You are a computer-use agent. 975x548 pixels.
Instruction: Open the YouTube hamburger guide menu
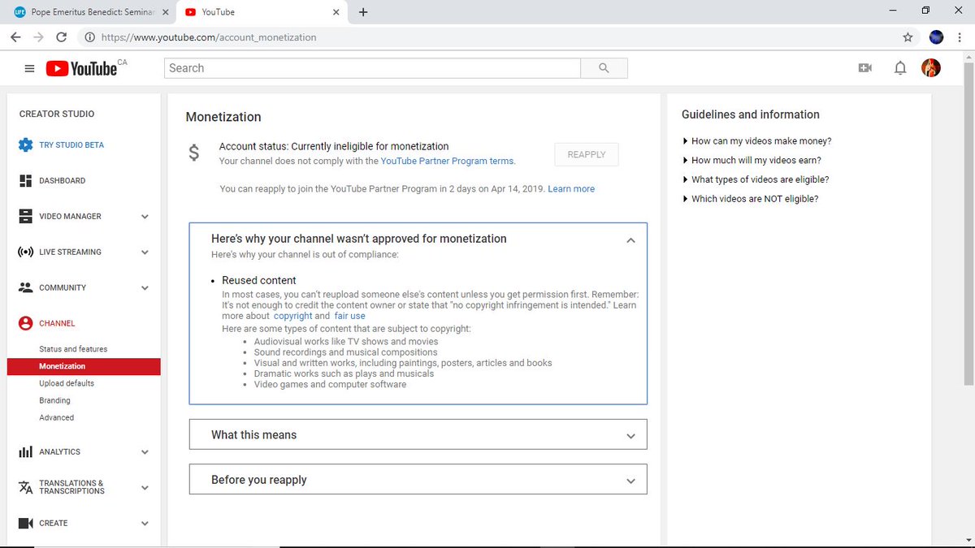[x=29, y=69]
